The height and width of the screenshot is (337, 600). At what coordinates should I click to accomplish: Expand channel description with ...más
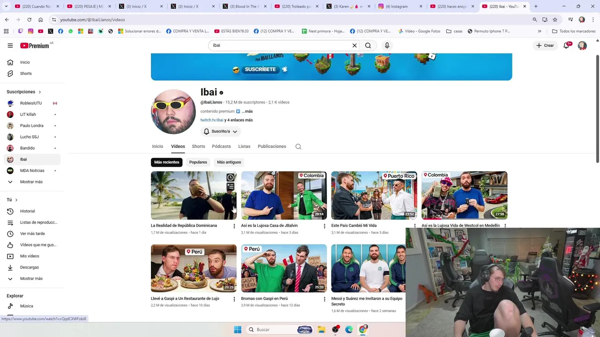[247, 111]
